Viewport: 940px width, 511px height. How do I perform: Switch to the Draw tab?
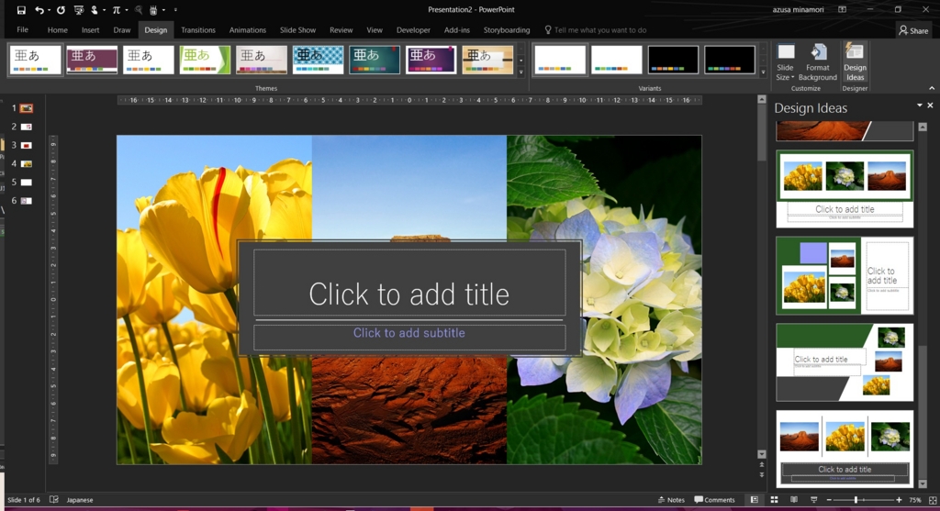click(122, 30)
